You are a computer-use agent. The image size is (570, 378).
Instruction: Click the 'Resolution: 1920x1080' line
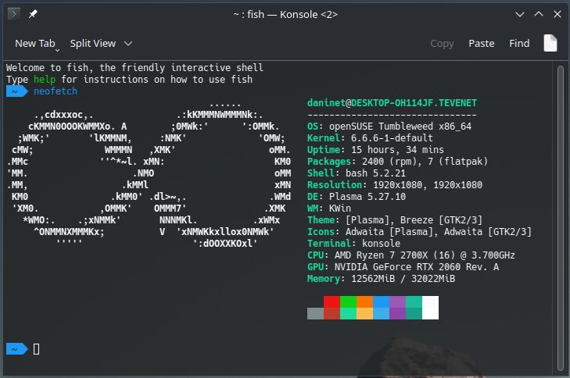[x=395, y=185]
